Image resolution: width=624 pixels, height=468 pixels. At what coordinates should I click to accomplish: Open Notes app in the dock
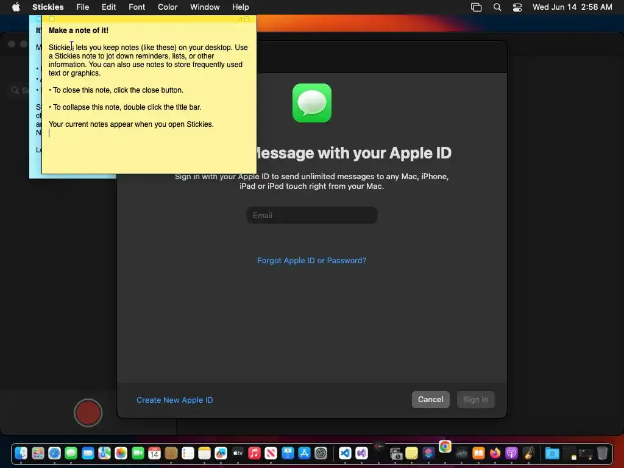coord(204,453)
